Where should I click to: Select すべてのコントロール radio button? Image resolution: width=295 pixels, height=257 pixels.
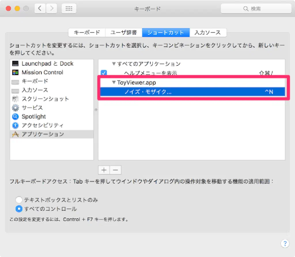pyautogui.click(x=19, y=209)
